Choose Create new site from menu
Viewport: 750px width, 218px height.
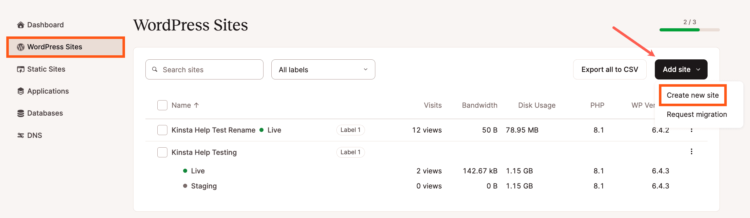point(693,95)
